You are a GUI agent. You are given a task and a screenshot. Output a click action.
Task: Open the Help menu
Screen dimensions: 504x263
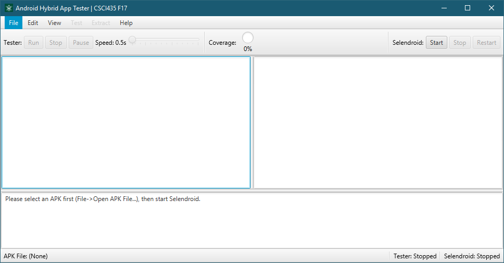pos(126,23)
